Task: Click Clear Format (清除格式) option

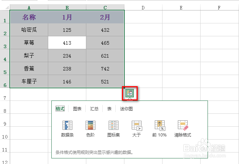Action: tap(183, 129)
